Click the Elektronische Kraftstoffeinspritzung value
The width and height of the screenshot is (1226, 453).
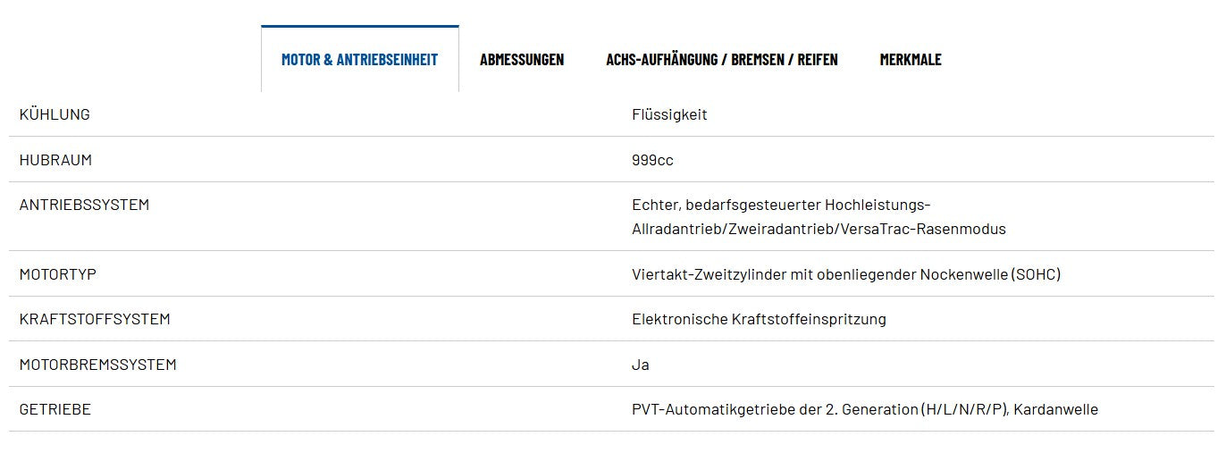pos(759,319)
